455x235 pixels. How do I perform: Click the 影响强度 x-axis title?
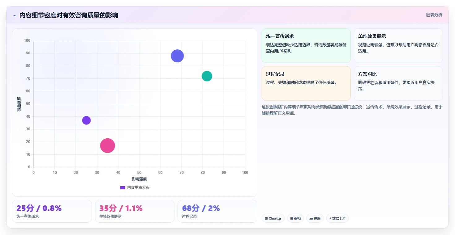pos(139,179)
